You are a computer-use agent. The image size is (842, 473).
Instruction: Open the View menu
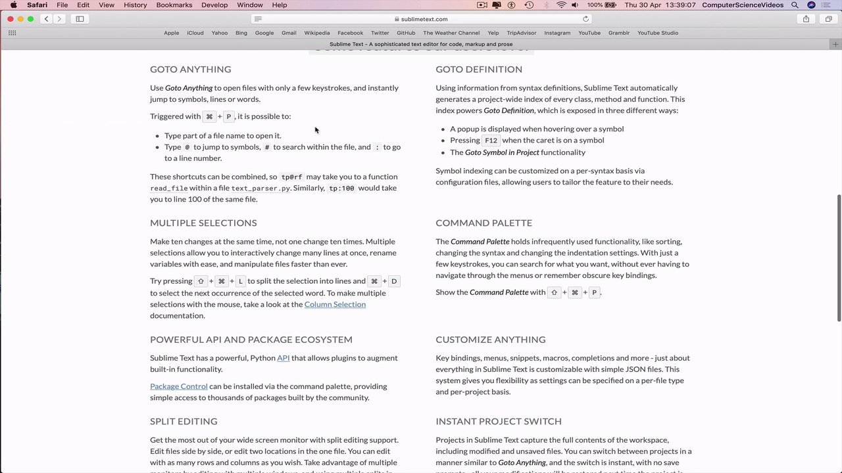coord(107,5)
